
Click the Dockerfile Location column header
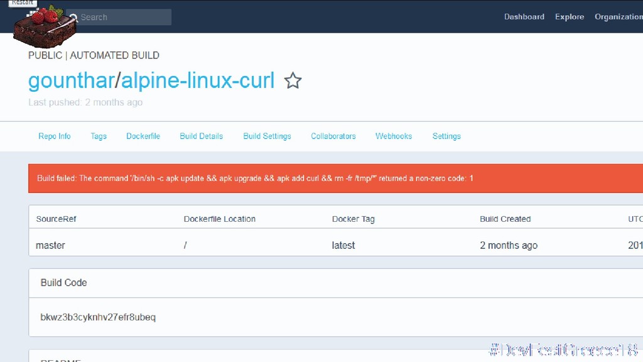click(x=219, y=219)
